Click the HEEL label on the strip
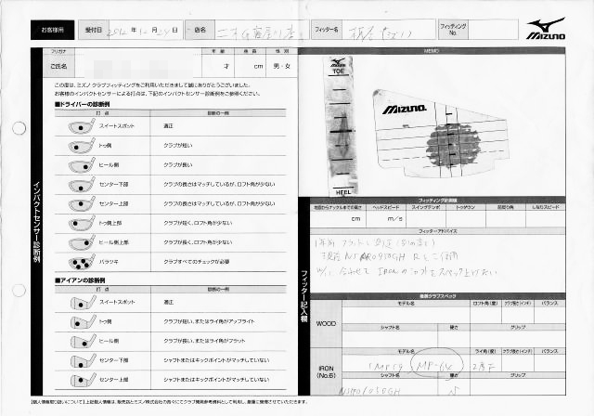594x416 pixels. coord(343,192)
